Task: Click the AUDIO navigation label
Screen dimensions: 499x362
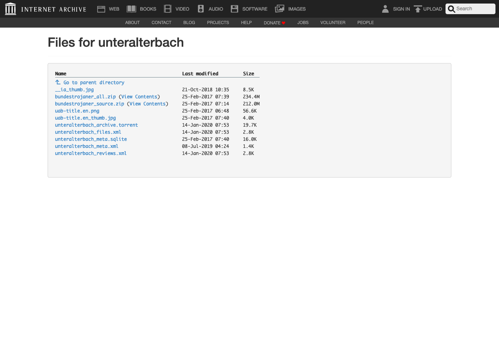Action: (216, 9)
